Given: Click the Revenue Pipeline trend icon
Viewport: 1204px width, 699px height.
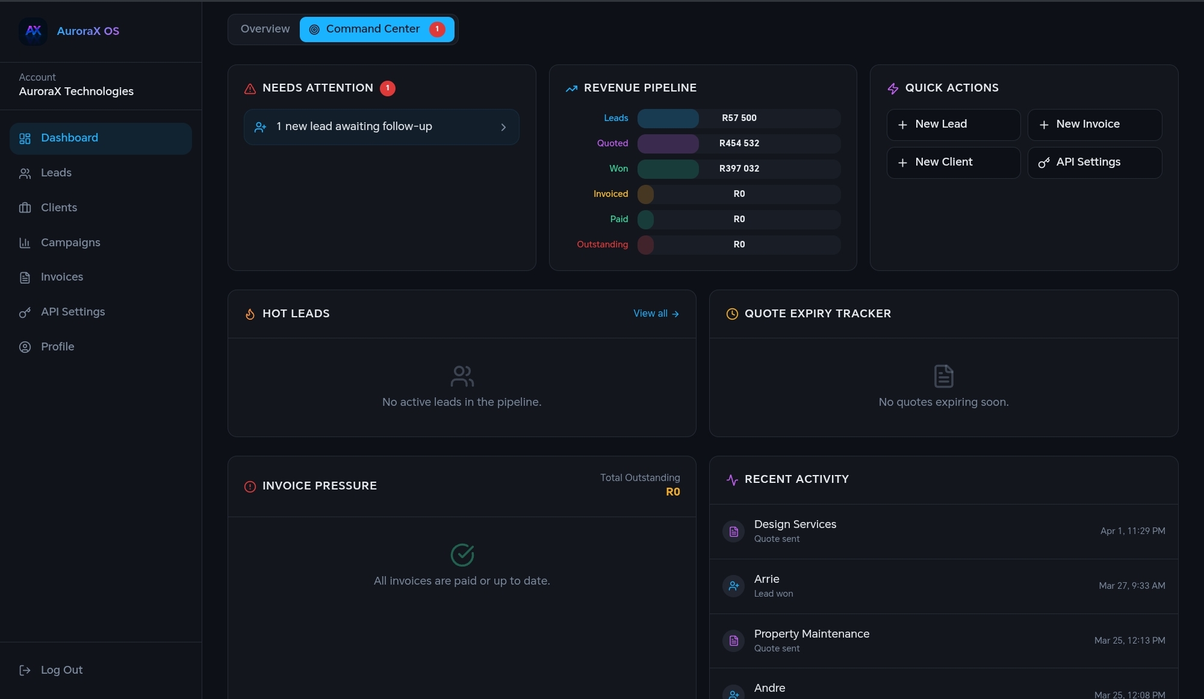Looking at the screenshot, I should (571, 89).
